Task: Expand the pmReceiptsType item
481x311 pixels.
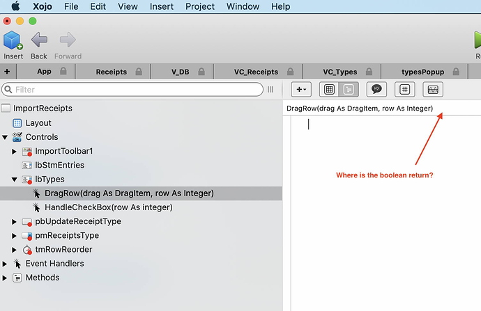Action: 14,236
